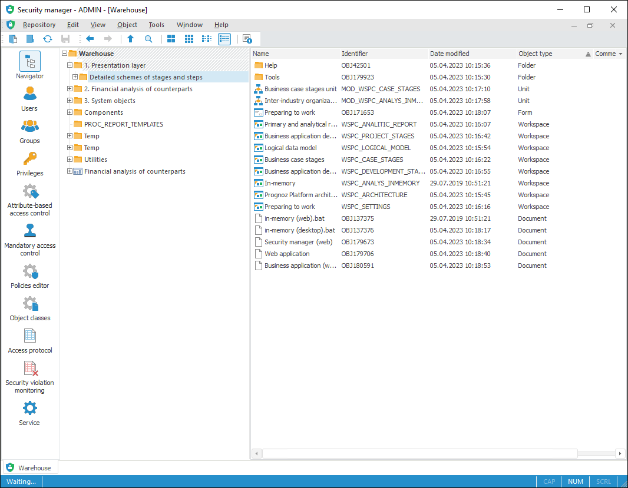Sort by Date modified column header
Screen dimensions: 628x488
pyautogui.click(x=472, y=54)
